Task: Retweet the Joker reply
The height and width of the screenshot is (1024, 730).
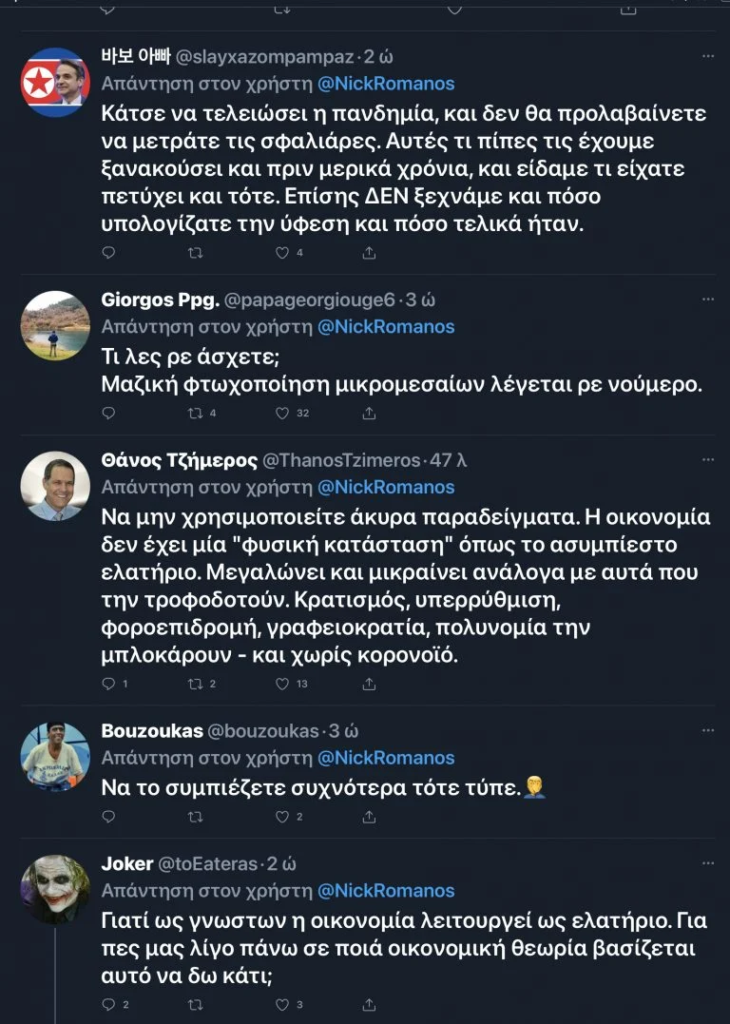Action: pyautogui.click(x=195, y=1005)
